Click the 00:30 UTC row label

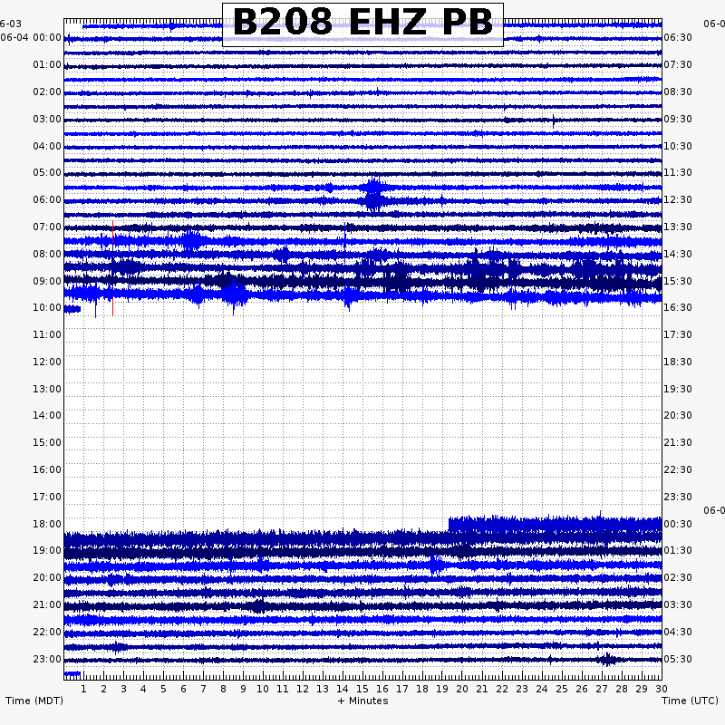(678, 524)
